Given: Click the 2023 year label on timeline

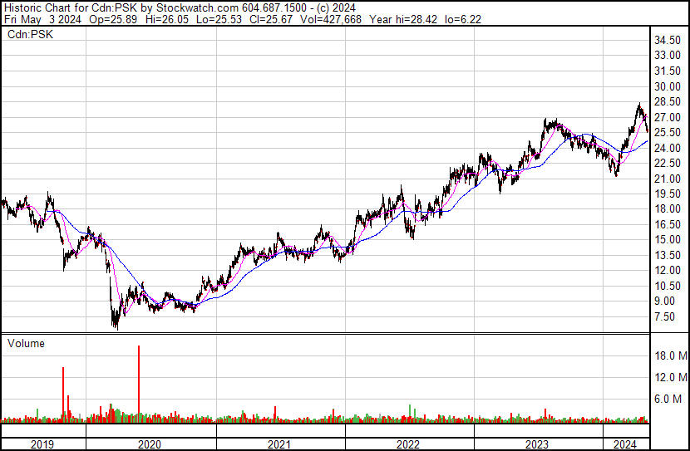Looking at the screenshot, I should tap(537, 444).
